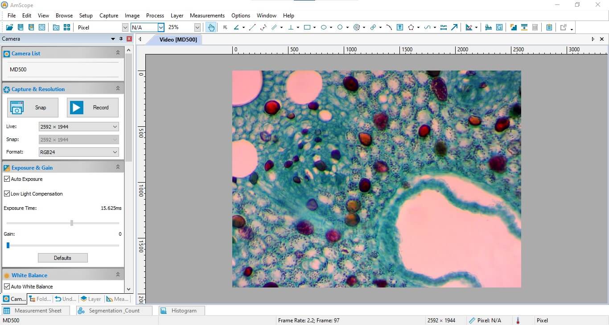This screenshot has width=609, height=325.
Task: Select the Arrow annotation tool
Action: (x=454, y=27)
